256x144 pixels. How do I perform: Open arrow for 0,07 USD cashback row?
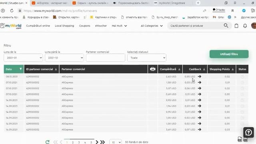[x=199, y=130]
